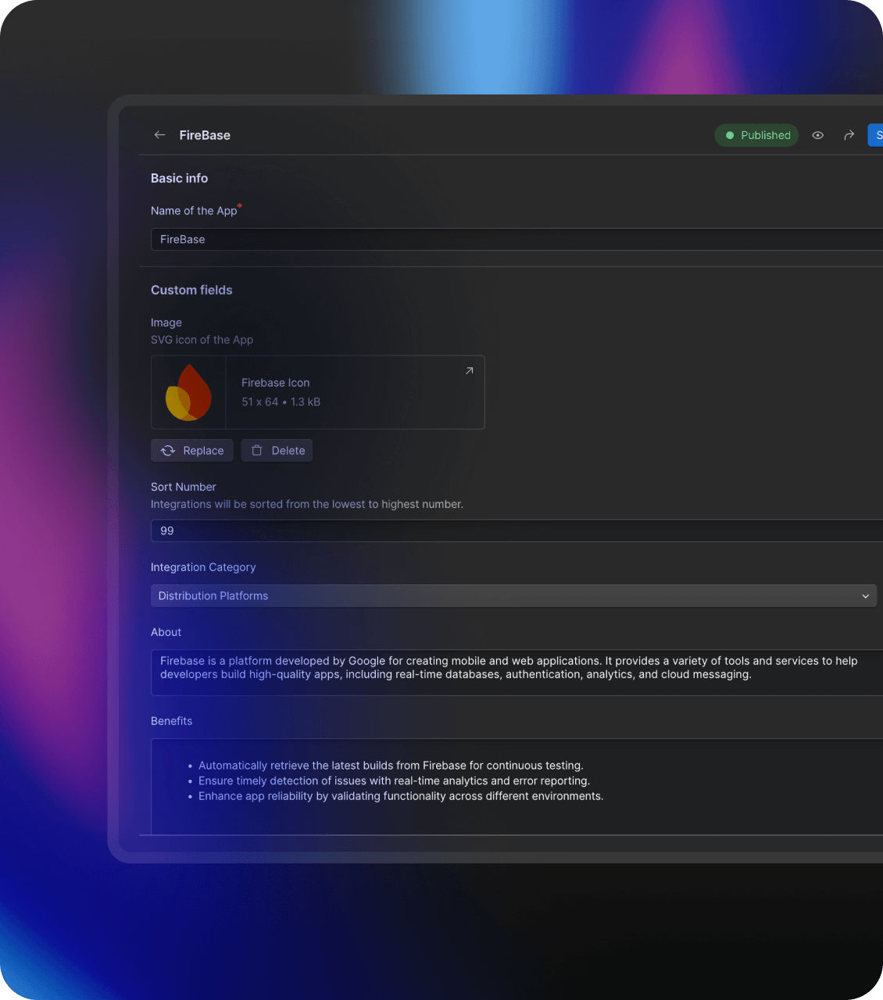The image size is (883, 1000).
Task: Click the share arrow icon
Action: click(849, 135)
